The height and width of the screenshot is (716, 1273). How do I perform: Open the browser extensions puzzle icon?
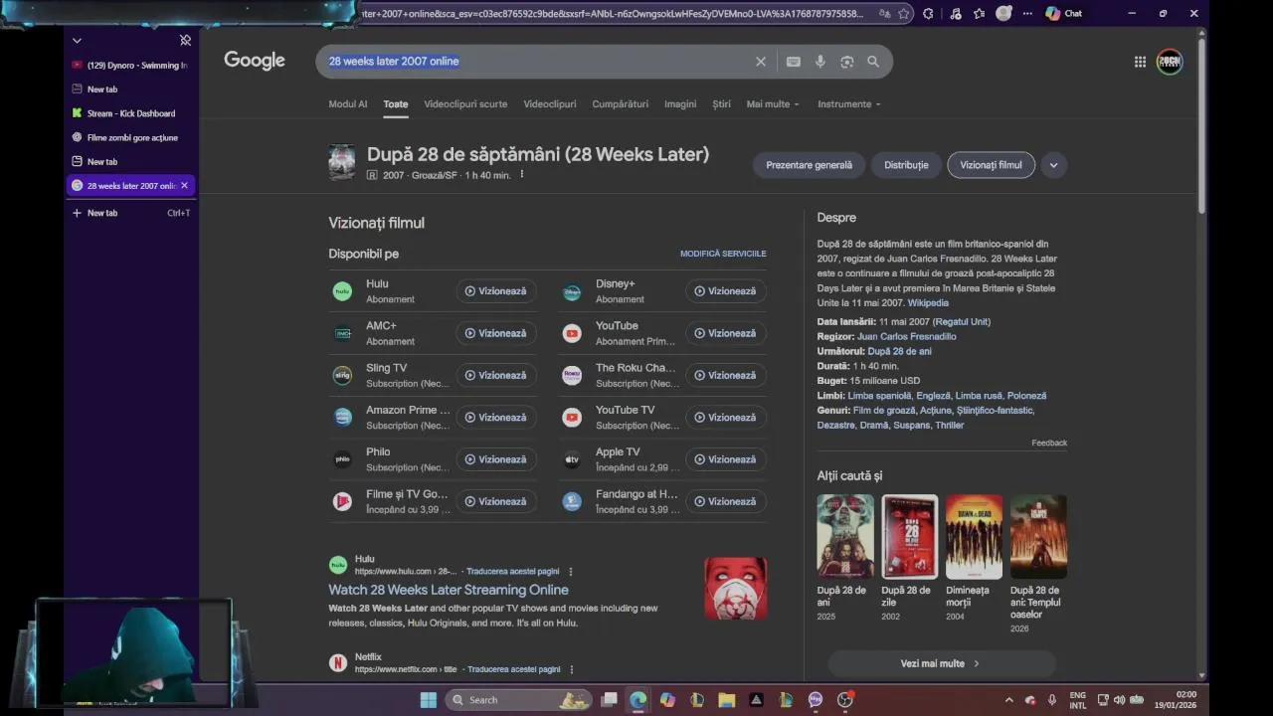coord(928,14)
